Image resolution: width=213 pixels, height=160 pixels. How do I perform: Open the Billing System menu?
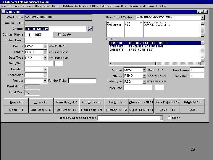42,6
